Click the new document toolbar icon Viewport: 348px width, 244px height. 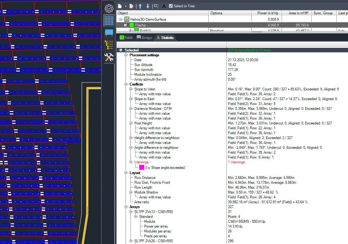(x=120, y=6)
